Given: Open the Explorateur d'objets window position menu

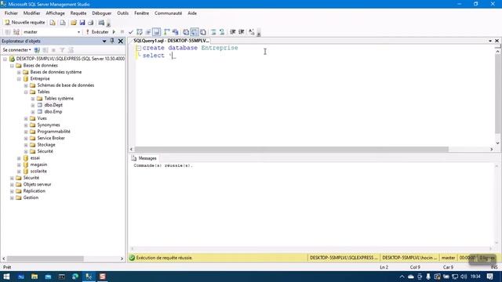Looking at the screenshot, I should coord(104,41).
